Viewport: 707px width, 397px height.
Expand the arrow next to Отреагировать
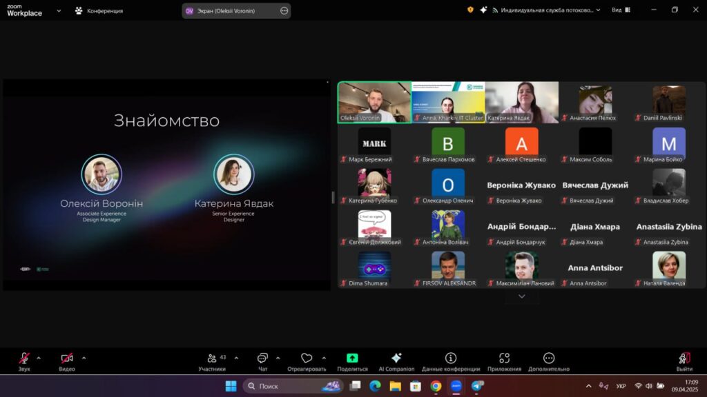pos(324,358)
